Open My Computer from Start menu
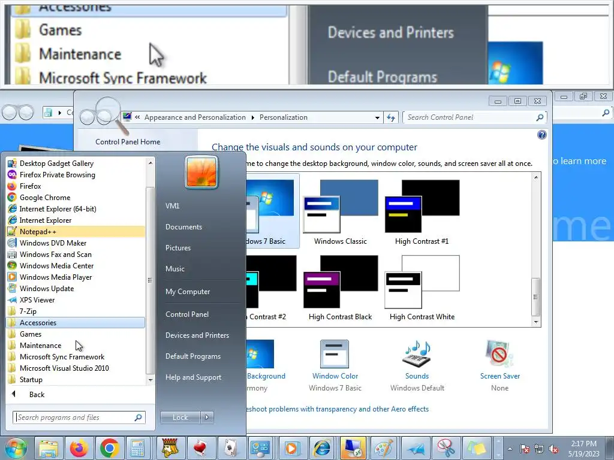 (188, 292)
